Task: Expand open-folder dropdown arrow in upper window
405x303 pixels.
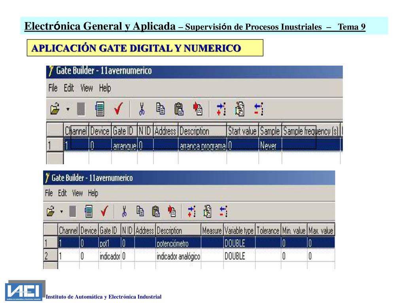Action: tap(68, 109)
